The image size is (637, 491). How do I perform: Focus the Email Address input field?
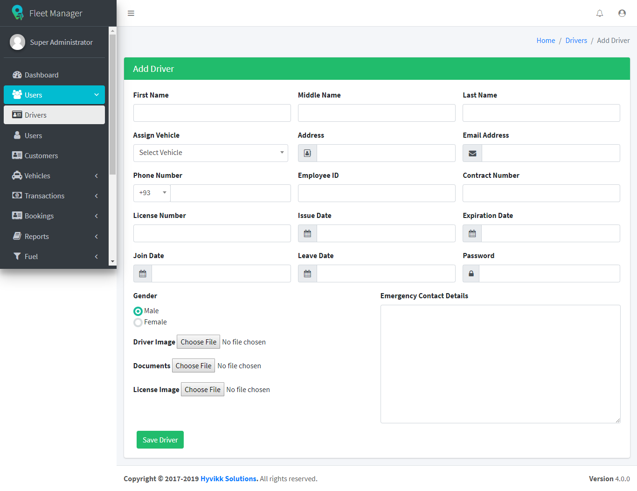point(551,153)
